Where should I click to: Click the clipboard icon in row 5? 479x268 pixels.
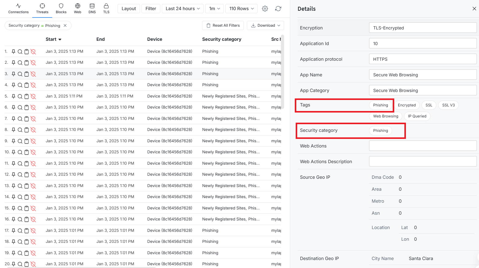(x=27, y=96)
